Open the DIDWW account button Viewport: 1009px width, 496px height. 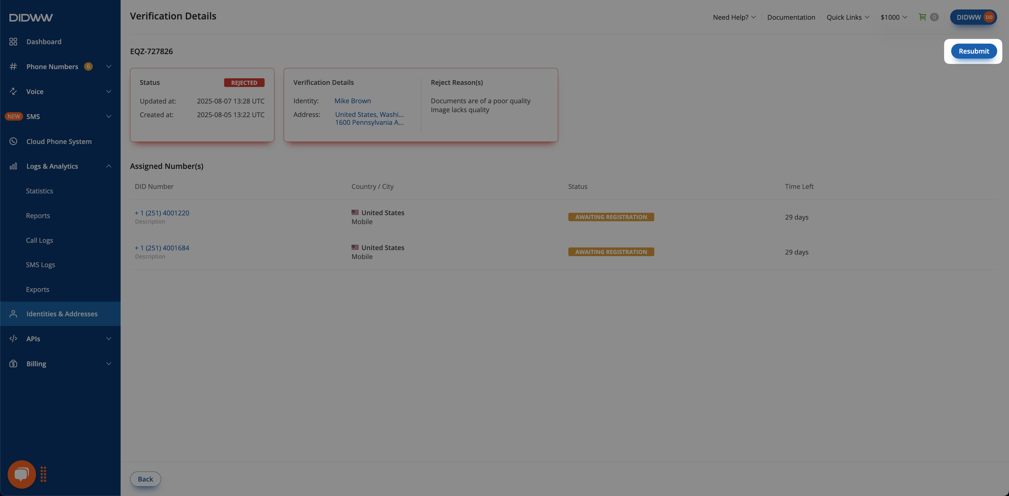click(x=973, y=17)
